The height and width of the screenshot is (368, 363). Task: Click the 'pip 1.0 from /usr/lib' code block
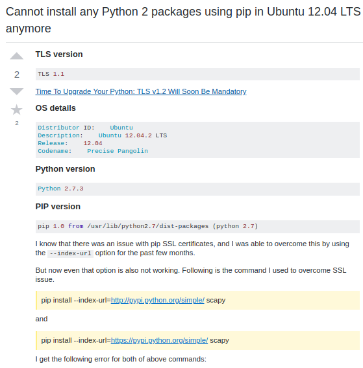click(x=197, y=227)
